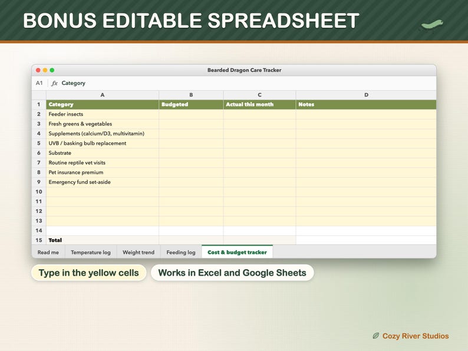This screenshot has width=468, height=351.
Task: Click row header 2
Action: 39,114
